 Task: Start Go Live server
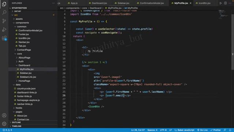[x=202, y=130]
